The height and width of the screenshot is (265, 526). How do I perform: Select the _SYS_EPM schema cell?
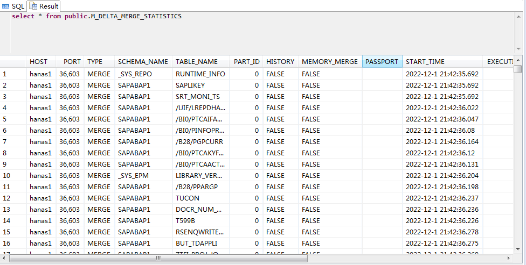coord(143,176)
